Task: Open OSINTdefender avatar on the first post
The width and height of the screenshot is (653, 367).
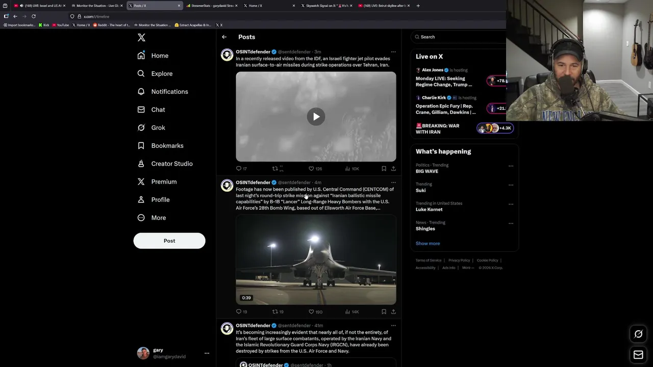Action: click(x=227, y=55)
